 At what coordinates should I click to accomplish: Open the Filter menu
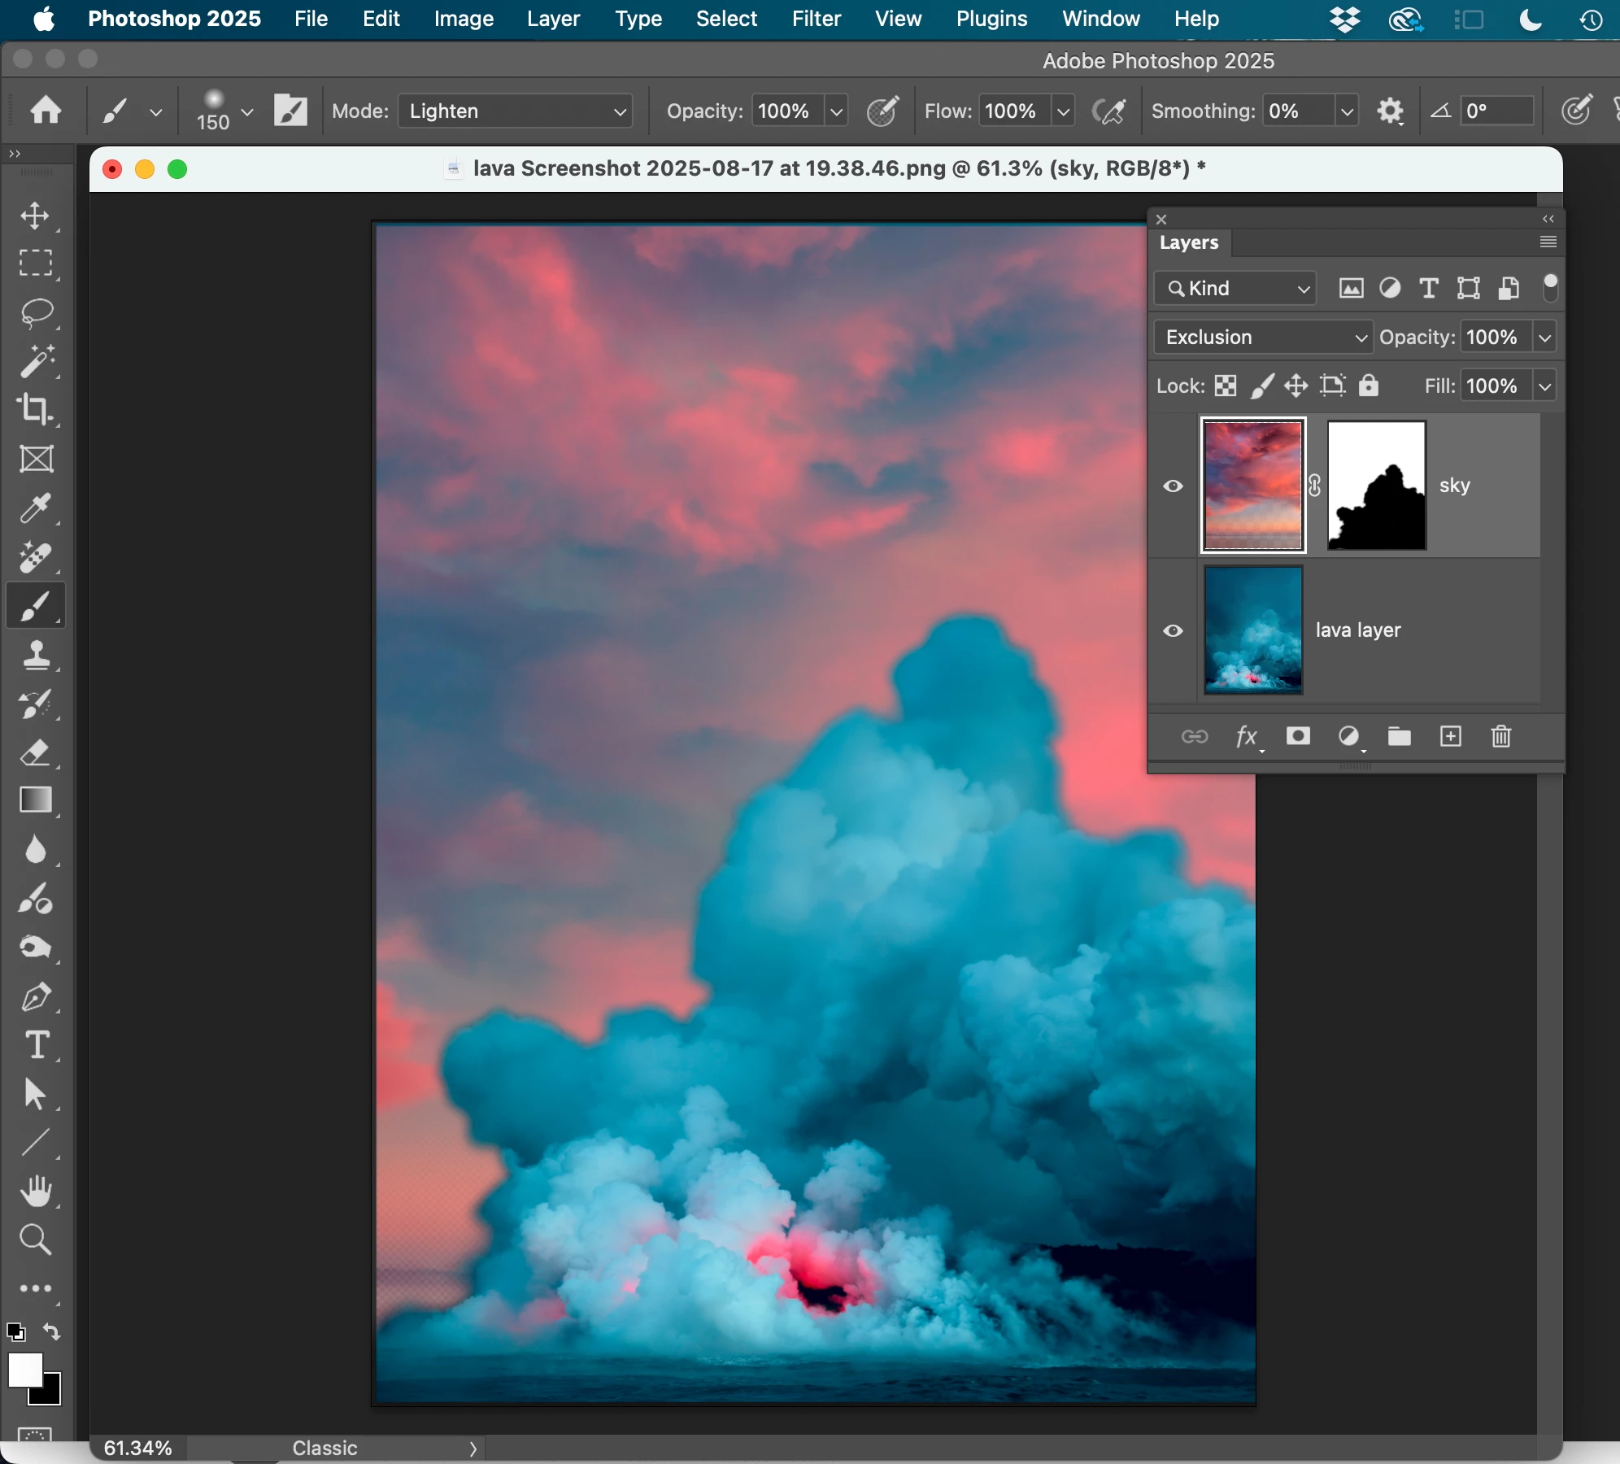click(816, 19)
